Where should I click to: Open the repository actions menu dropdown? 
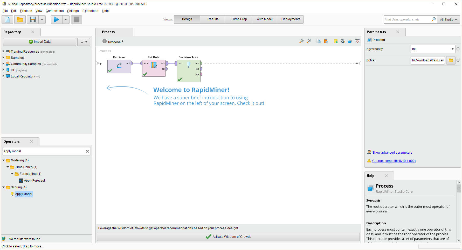coord(84,42)
